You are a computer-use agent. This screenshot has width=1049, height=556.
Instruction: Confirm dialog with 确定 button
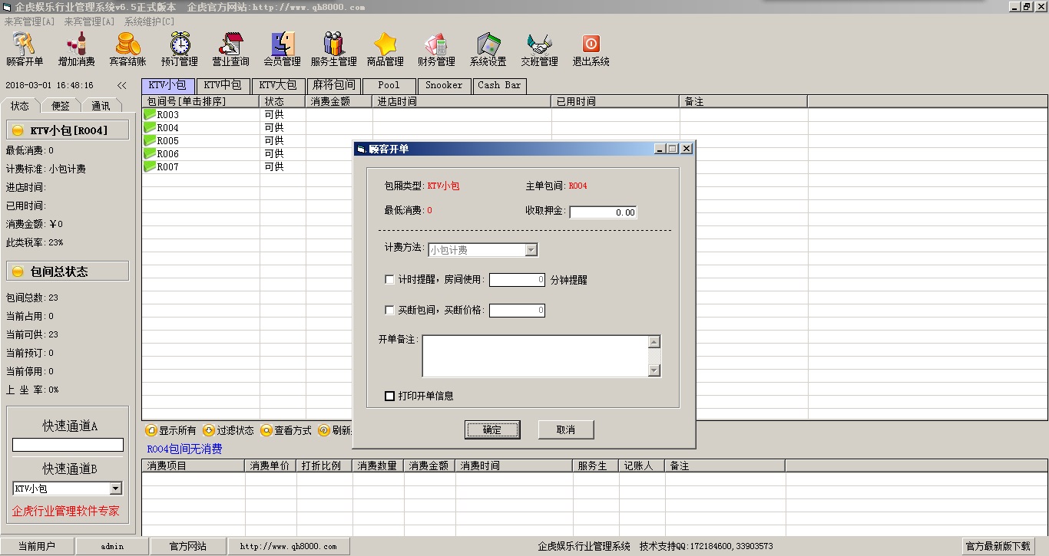point(492,429)
